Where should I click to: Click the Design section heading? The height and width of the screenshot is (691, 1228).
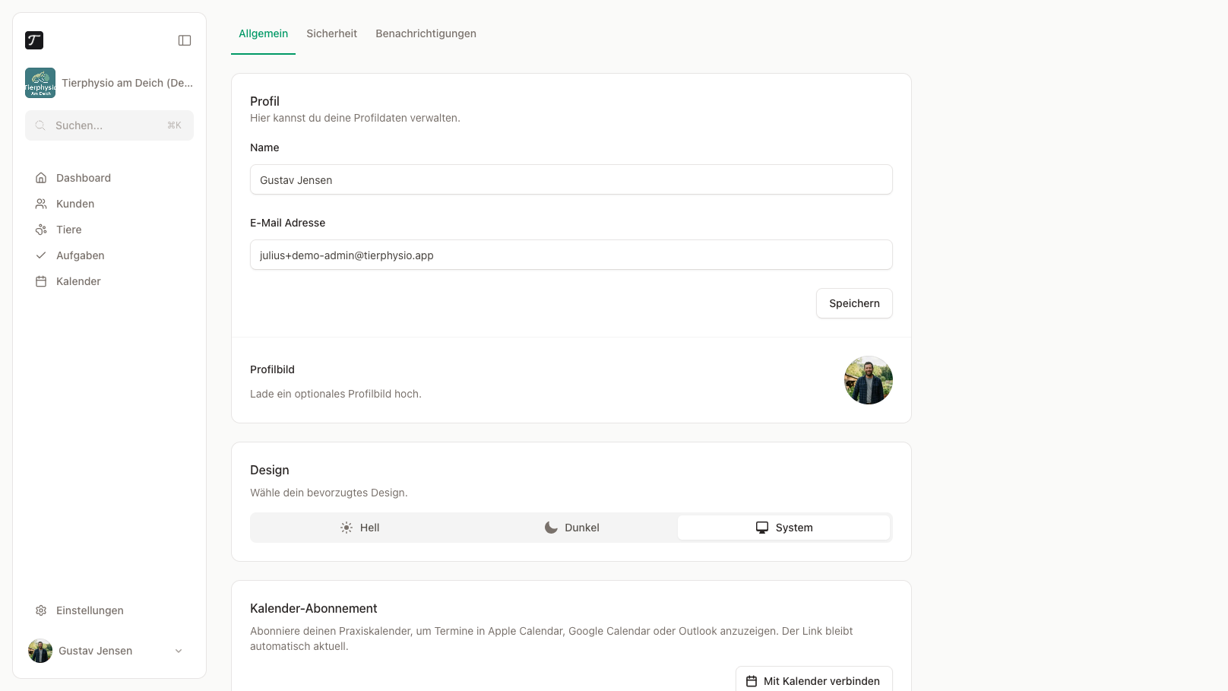click(270, 470)
